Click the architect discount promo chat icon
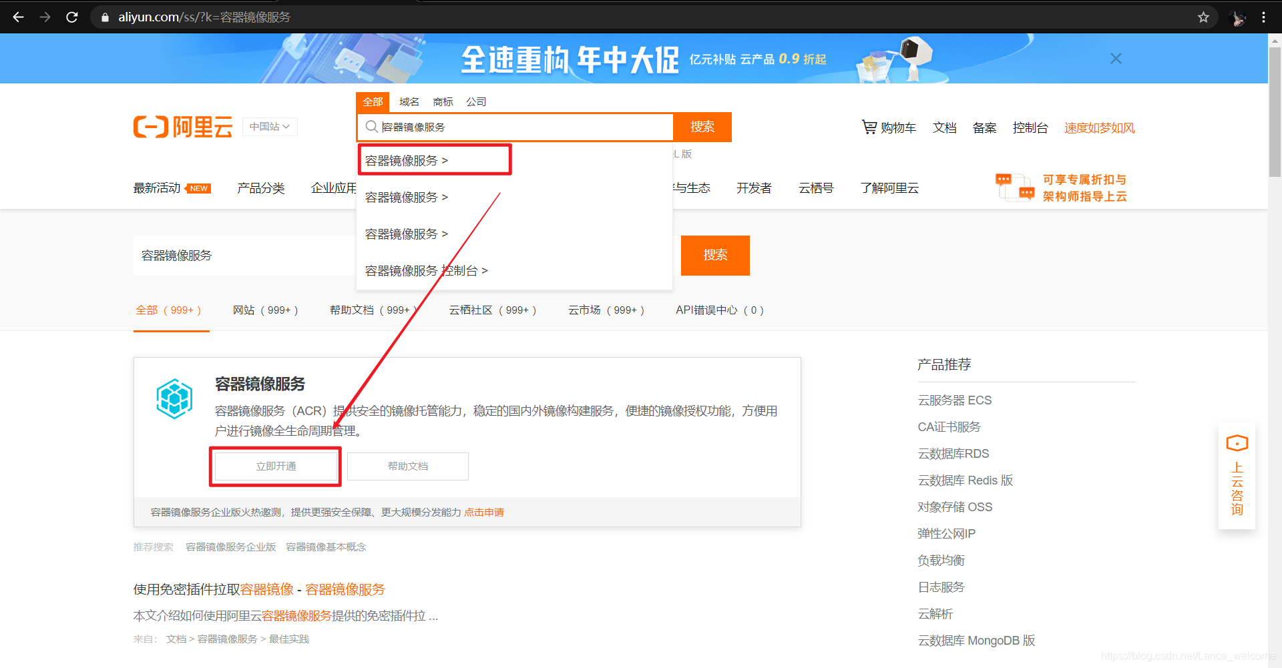Image resolution: width=1282 pixels, height=668 pixels. (1015, 188)
